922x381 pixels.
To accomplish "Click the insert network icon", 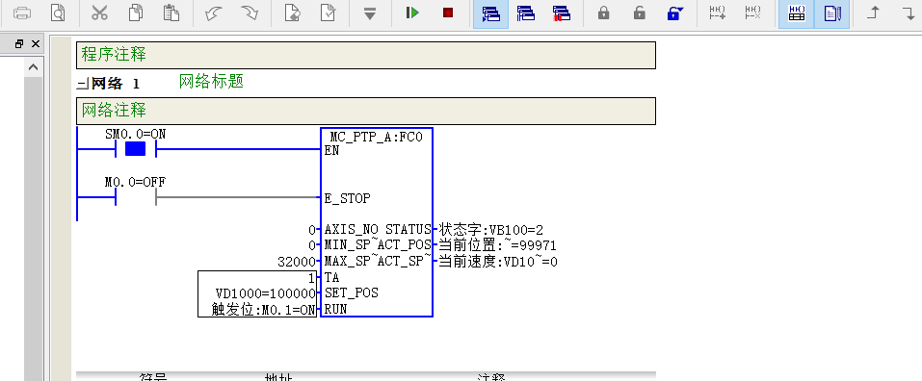I will (718, 13).
